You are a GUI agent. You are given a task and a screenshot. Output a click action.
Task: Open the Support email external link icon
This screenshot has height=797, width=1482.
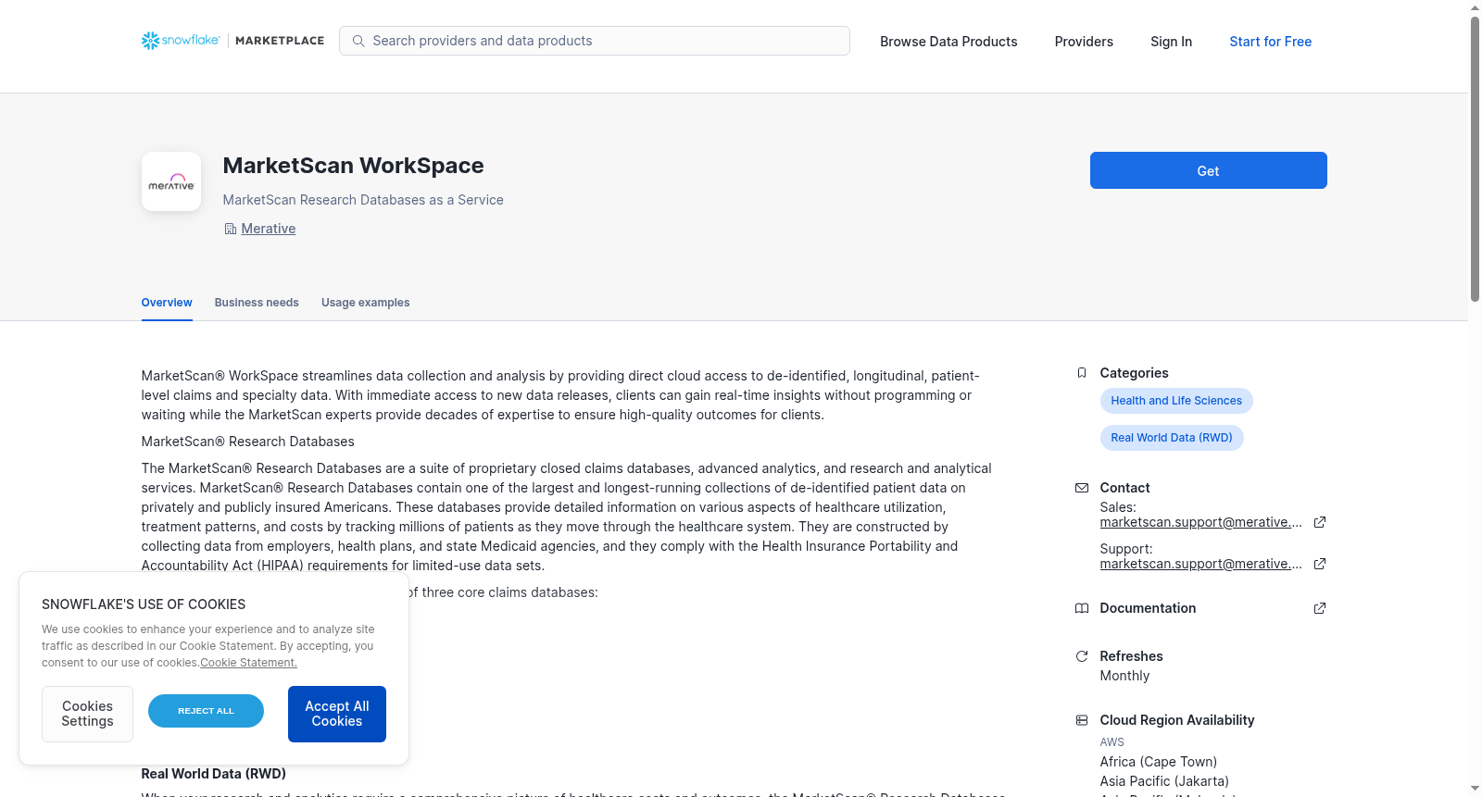(1320, 564)
